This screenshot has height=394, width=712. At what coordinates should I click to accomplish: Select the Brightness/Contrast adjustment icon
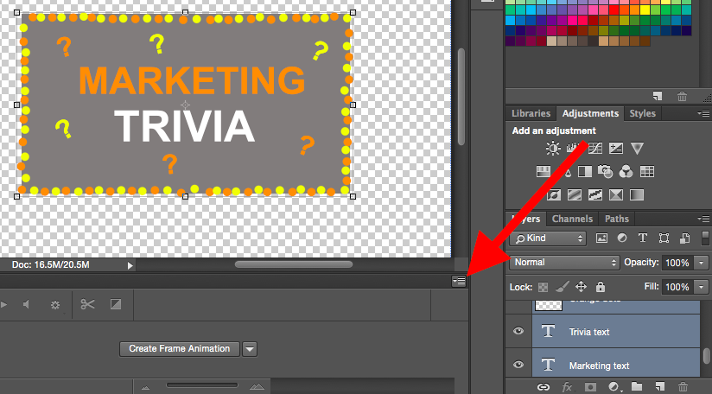pos(553,148)
